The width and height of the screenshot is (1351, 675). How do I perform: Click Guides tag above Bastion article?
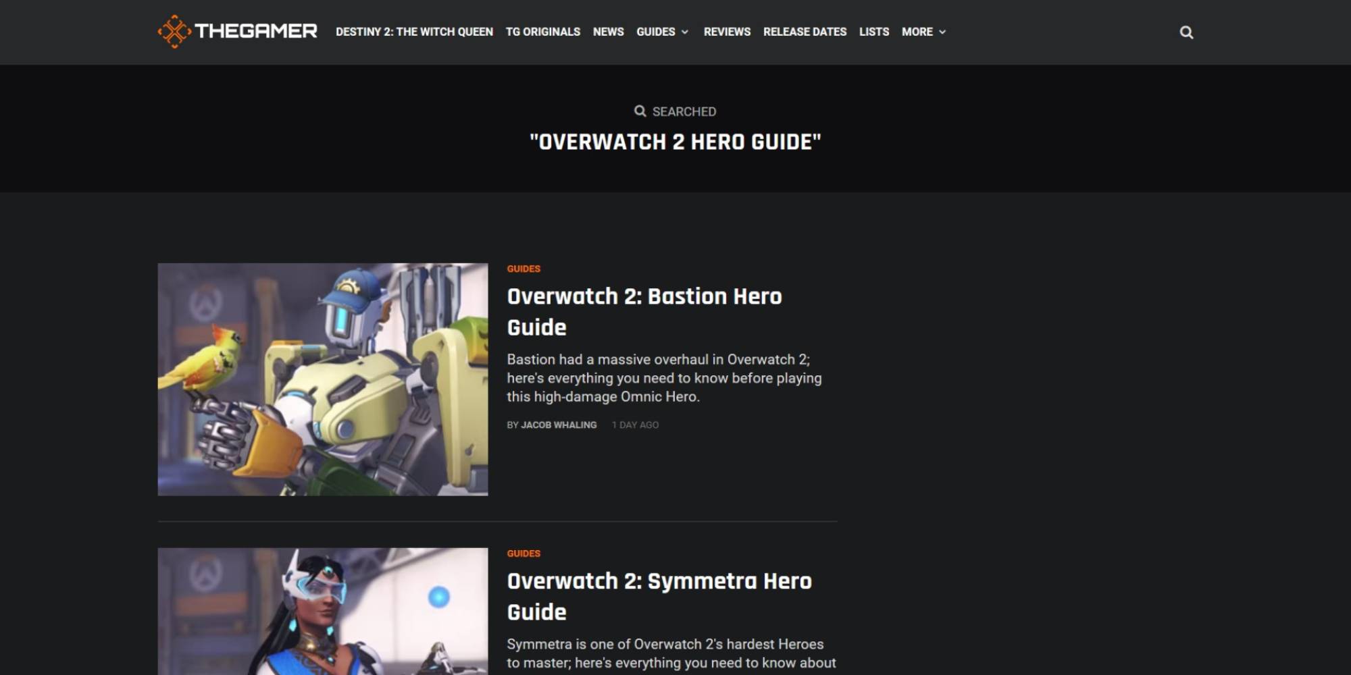pyautogui.click(x=524, y=269)
